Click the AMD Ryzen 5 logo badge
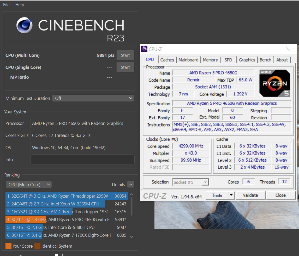299x256 pixels. tap(274, 83)
